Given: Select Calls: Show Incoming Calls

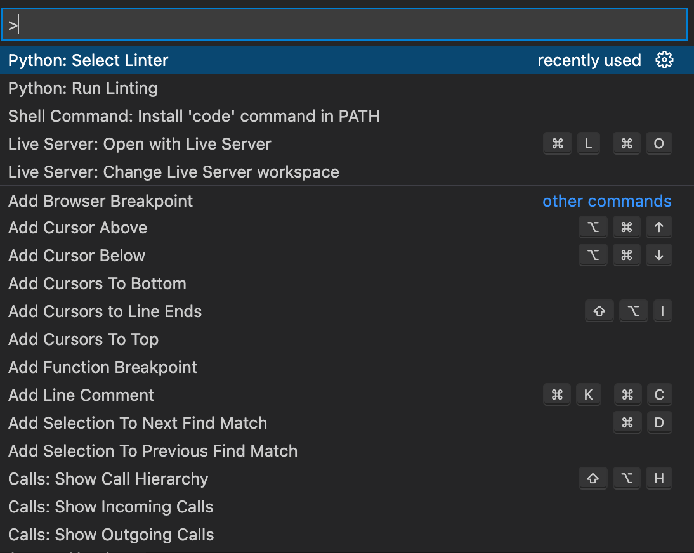Looking at the screenshot, I should pyautogui.click(x=347, y=506).
